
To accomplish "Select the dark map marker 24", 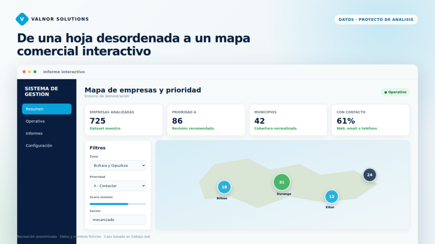I will pos(370,175).
